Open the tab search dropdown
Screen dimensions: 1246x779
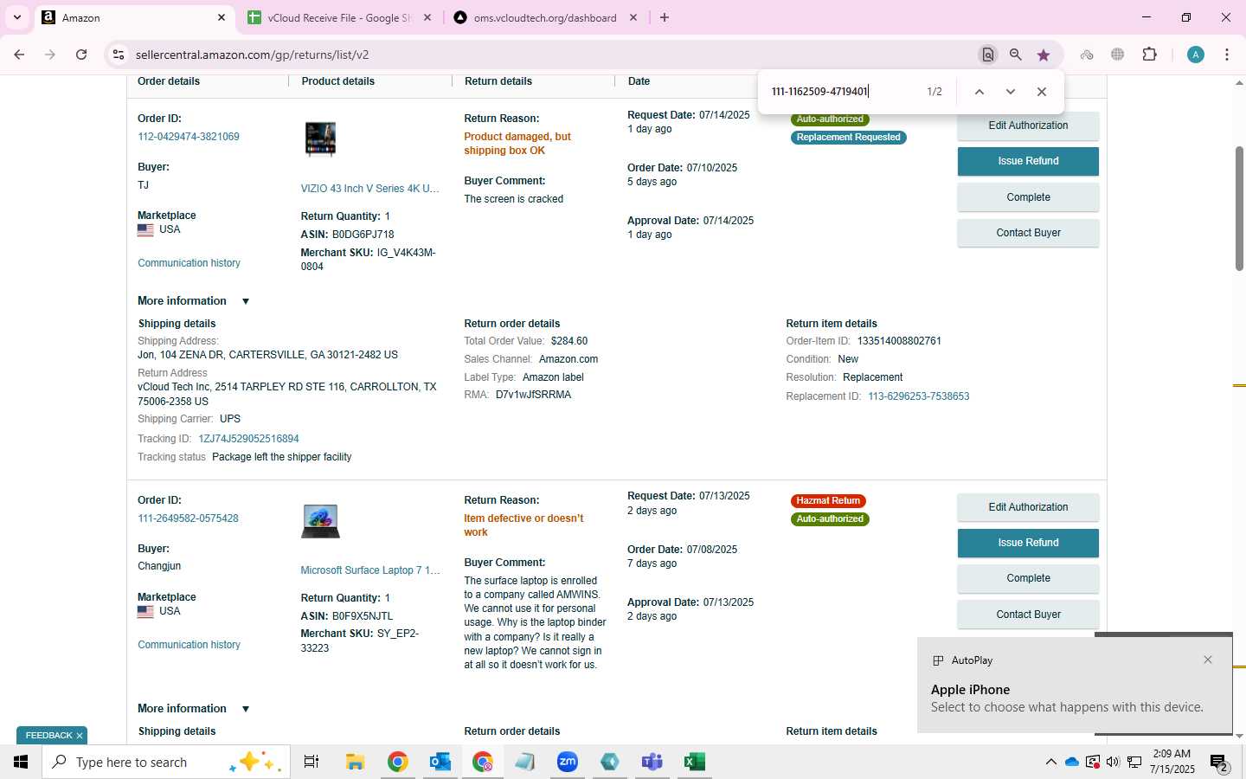[16, 17]
